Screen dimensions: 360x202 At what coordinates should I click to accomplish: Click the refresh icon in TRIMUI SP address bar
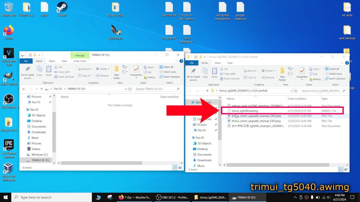(x=131, y=89)
